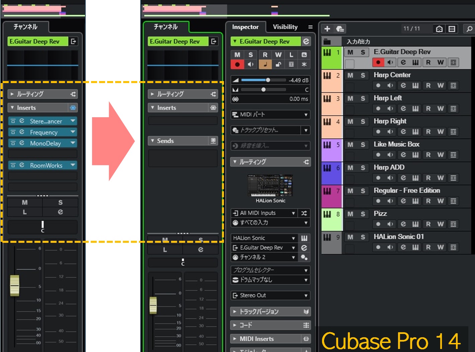Open MIDI パート dropdown
The height and width of the screenshot is (352, 475).
pyautogui.click(x=270, y=115)
